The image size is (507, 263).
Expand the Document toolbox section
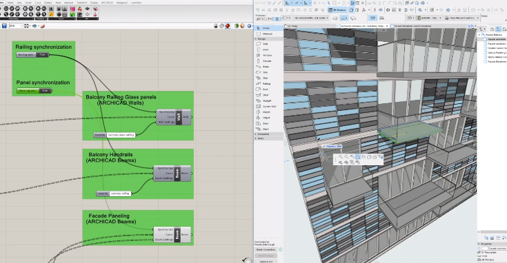(264, 134)
